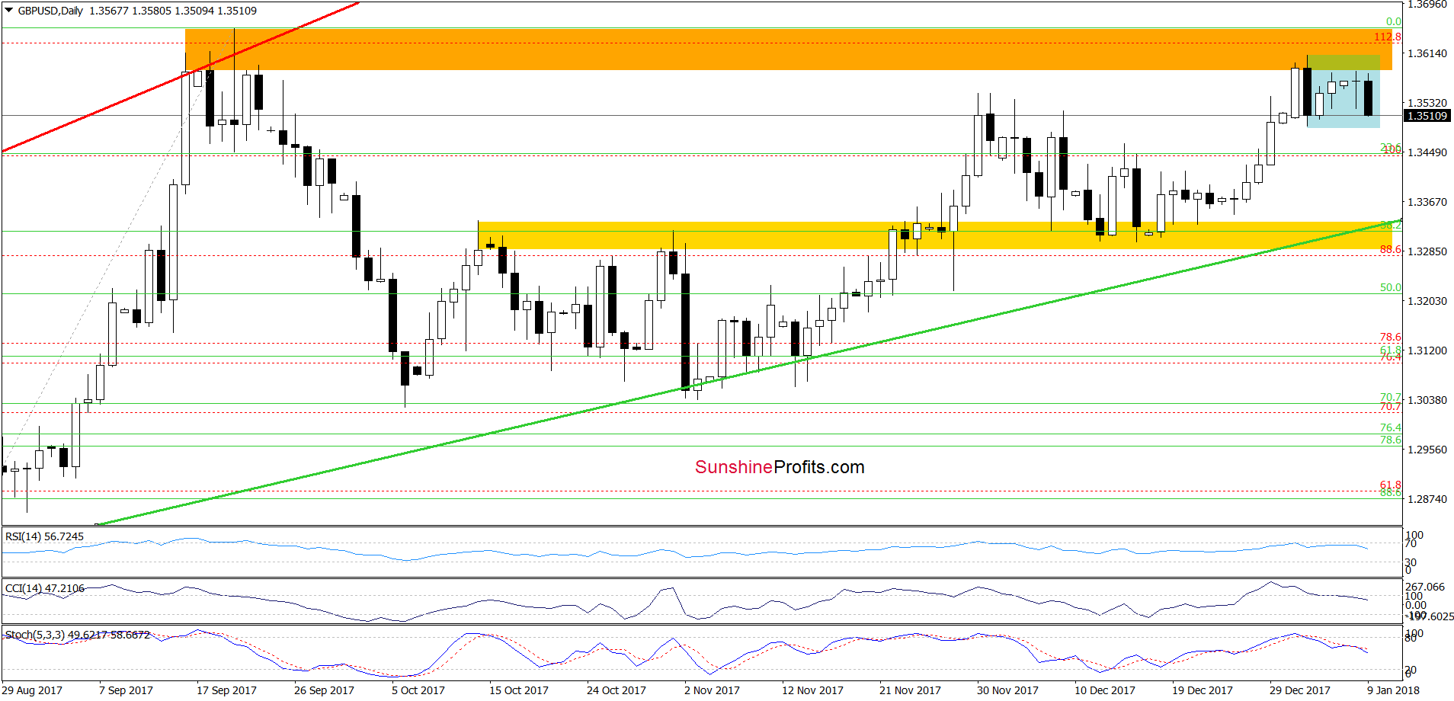Click the 5 Oct 2017 date label

(x=418, y=690)
